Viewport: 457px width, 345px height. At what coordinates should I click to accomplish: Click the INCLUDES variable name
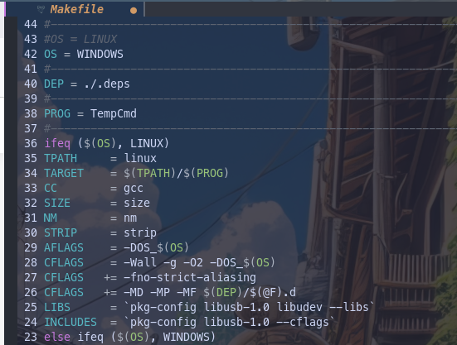coord(70,322)
